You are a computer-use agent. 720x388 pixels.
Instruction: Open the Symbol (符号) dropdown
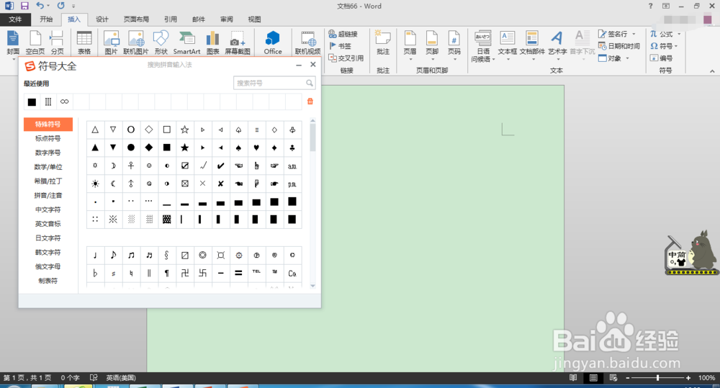pyautogui.click(x=664, y=46)
